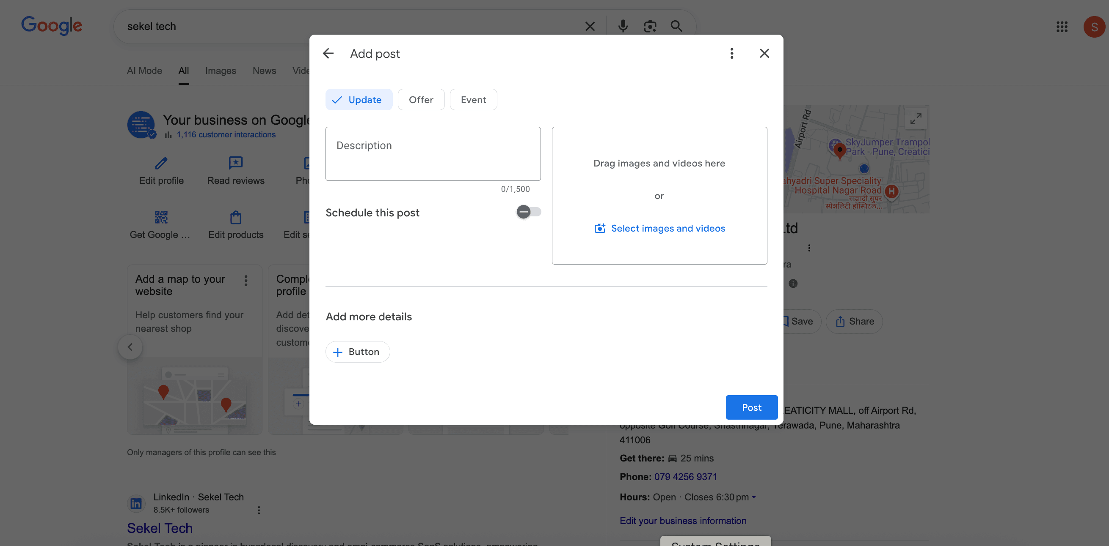The height and width of the screenshot is (546, 1109).
Task: Click the Google logo
Action: [52, 26]
